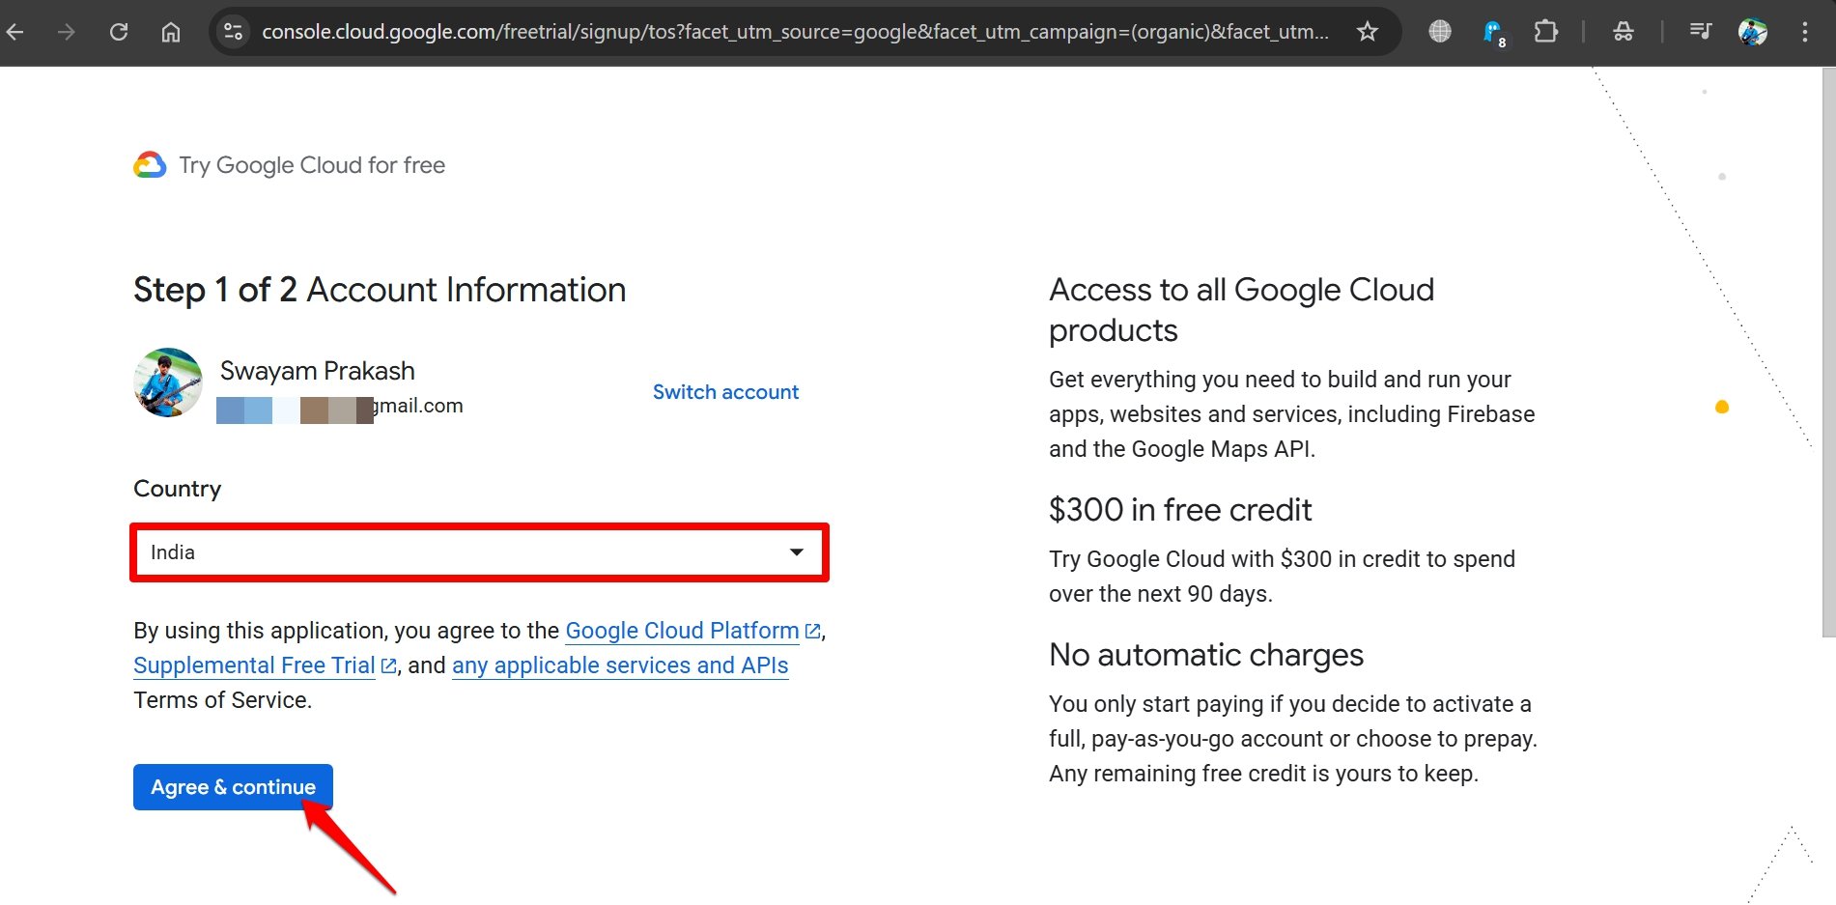Click the browser forward arrow
Image resolution: width=1836 pixels, height=905 pixels.
coord(66,32)
